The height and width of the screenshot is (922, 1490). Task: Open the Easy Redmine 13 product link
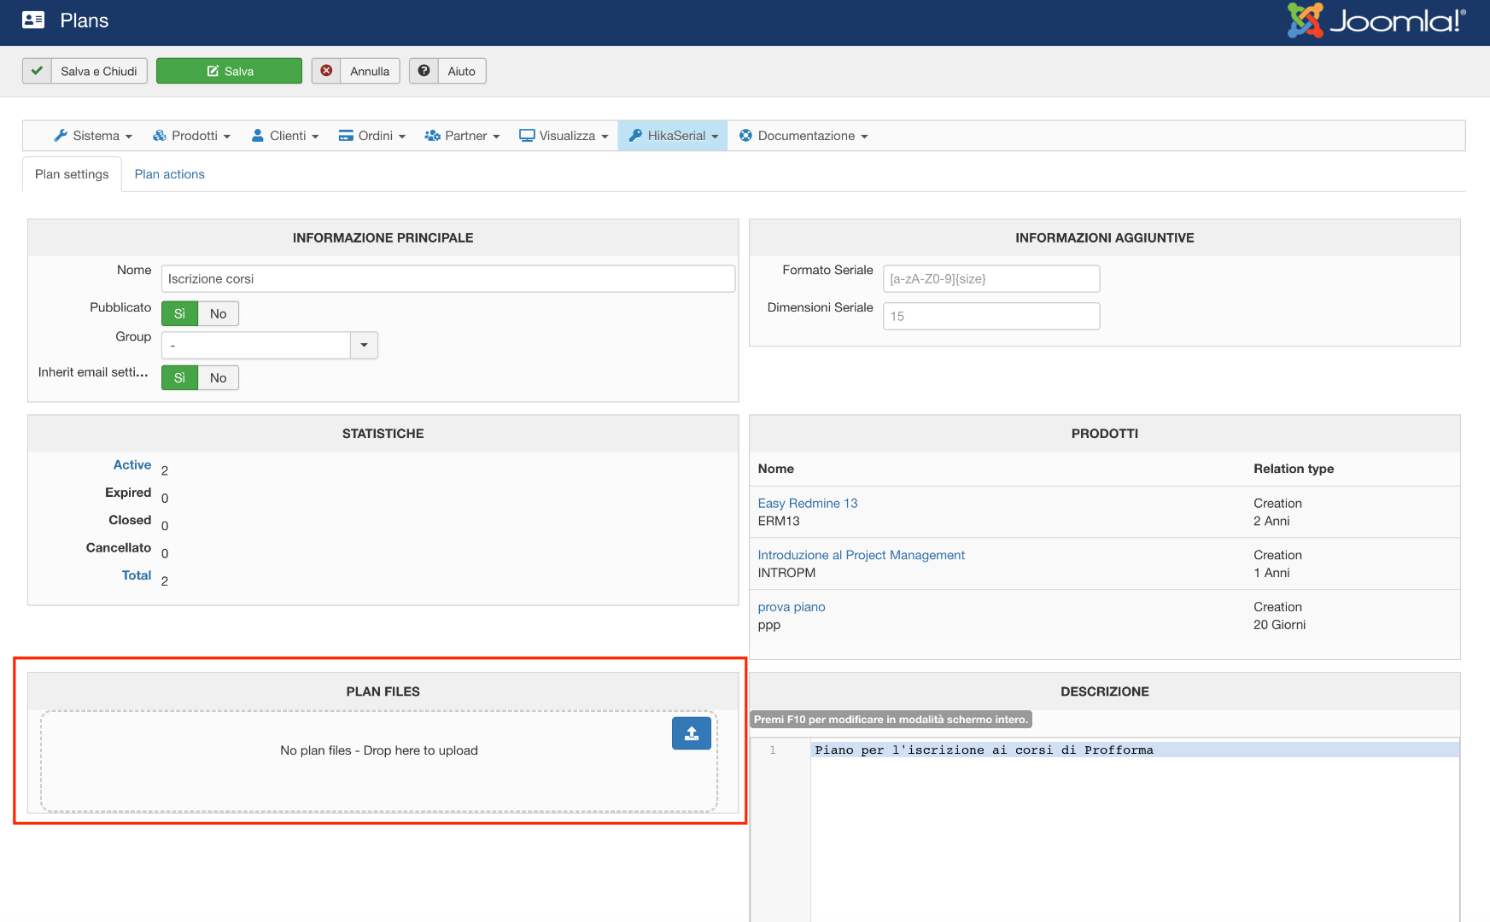point(807,504)
